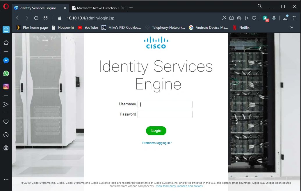Open WhatsApp in the Opera sidebar

(6, 73)
